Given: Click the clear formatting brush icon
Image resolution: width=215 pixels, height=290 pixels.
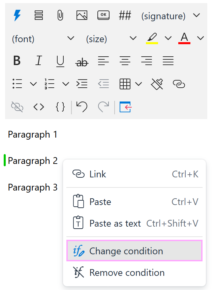Looking at the screenshot, I should point(157,84).
